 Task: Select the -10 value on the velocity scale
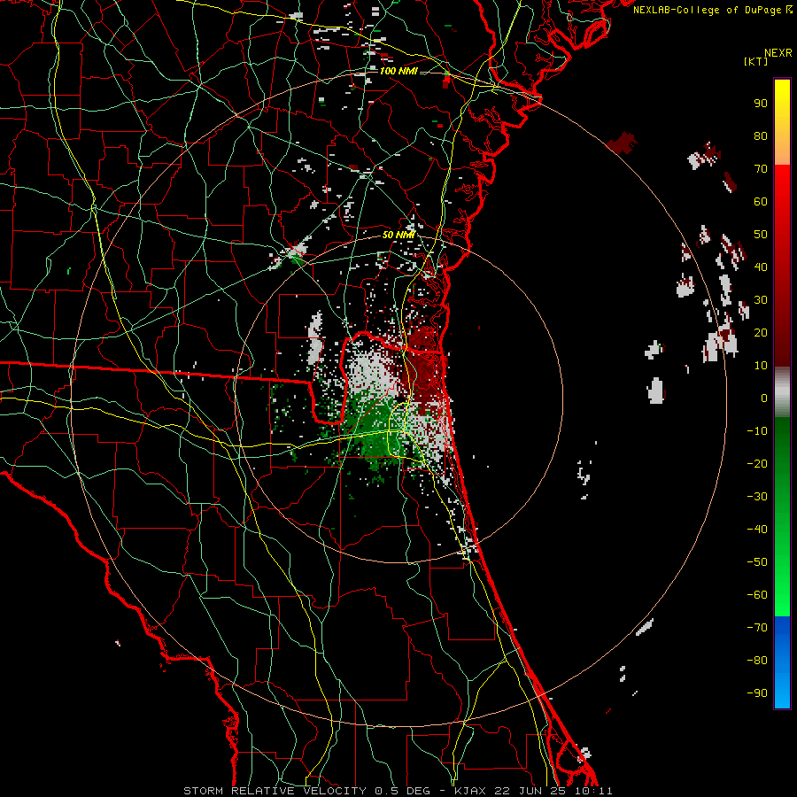(757, 431)
